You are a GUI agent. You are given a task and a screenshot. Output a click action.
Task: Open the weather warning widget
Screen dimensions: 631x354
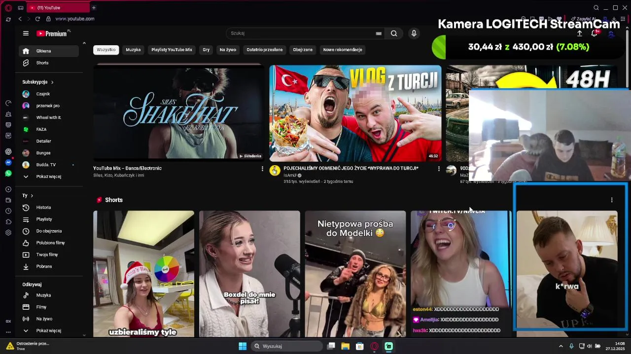[x=27, y=346]
